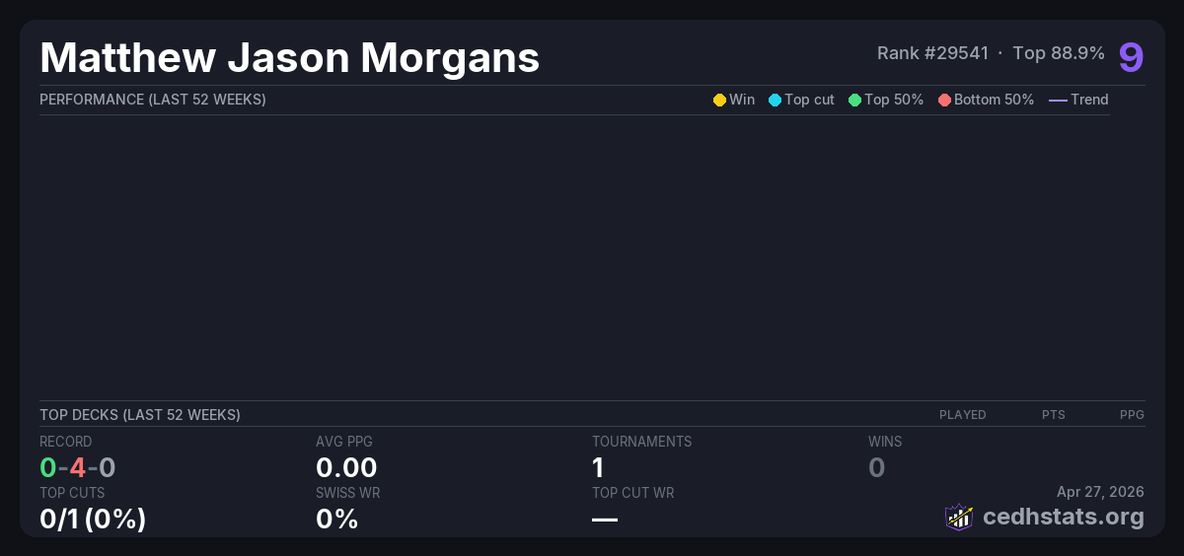The width and height of the screenshot is (1184, 556).
Task: Click the Top 88.9% percentile label
Action: coord(1059,53)
